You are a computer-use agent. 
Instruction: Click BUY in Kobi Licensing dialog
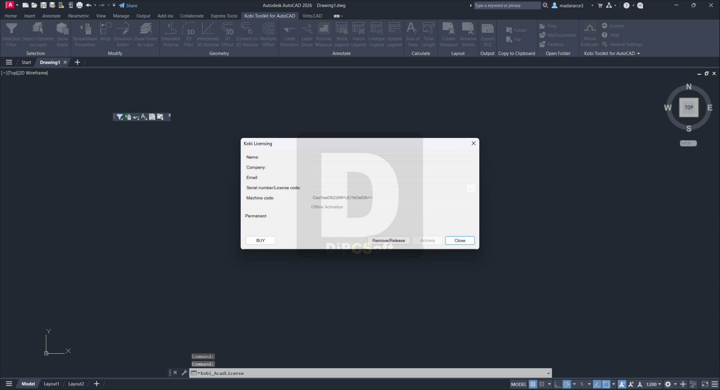click(x=261, y=240)
